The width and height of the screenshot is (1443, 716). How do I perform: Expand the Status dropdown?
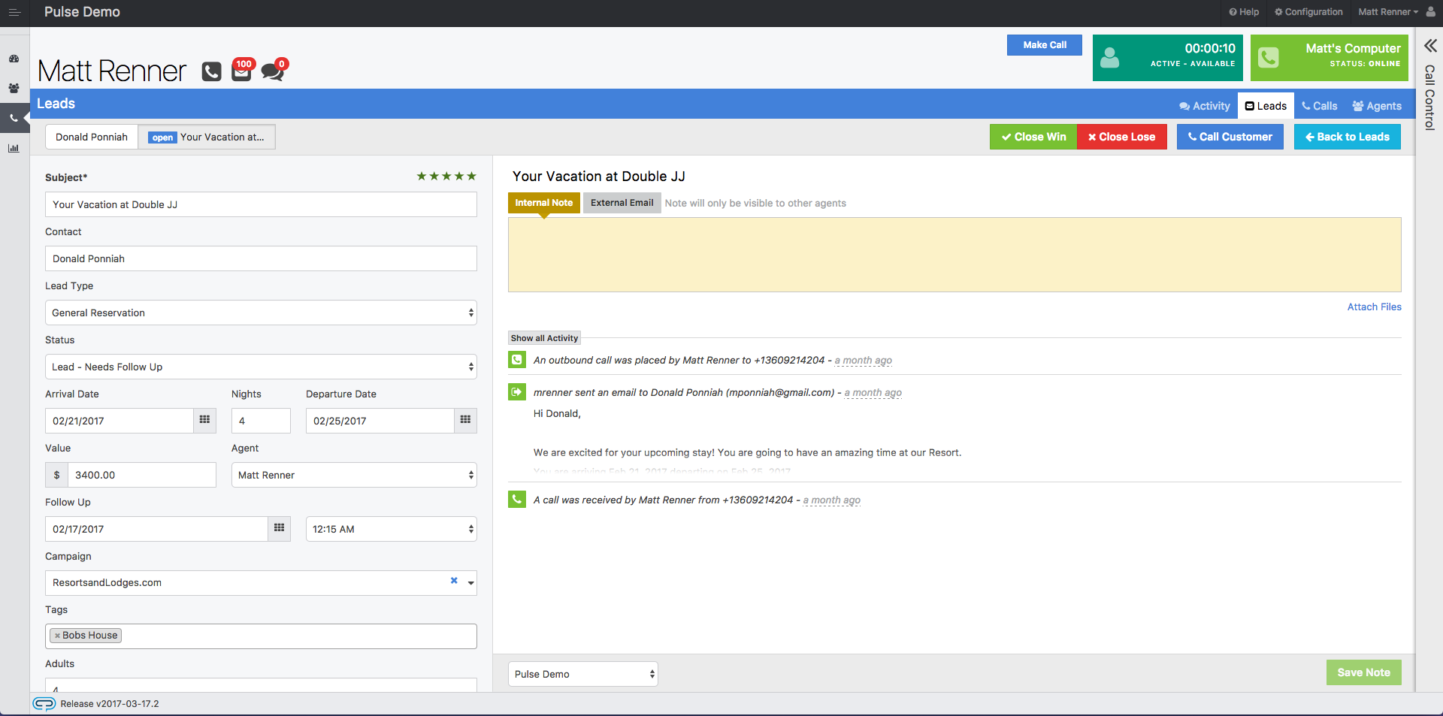(261, 367)
